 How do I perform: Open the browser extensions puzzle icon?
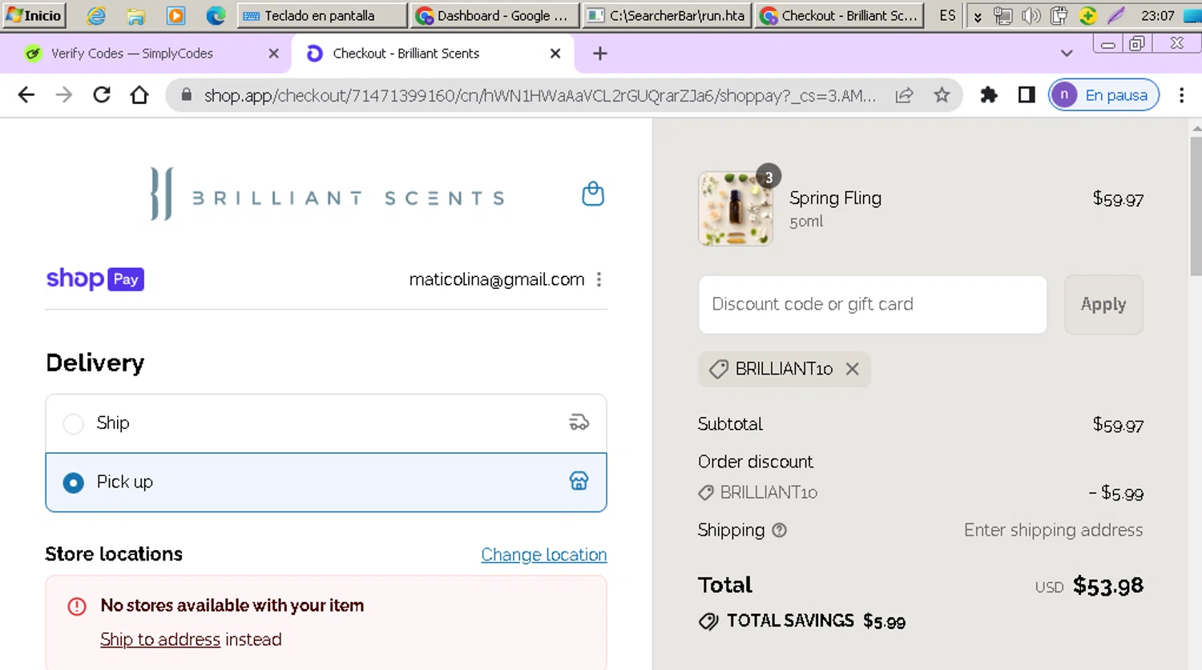[x=989, y=95]
